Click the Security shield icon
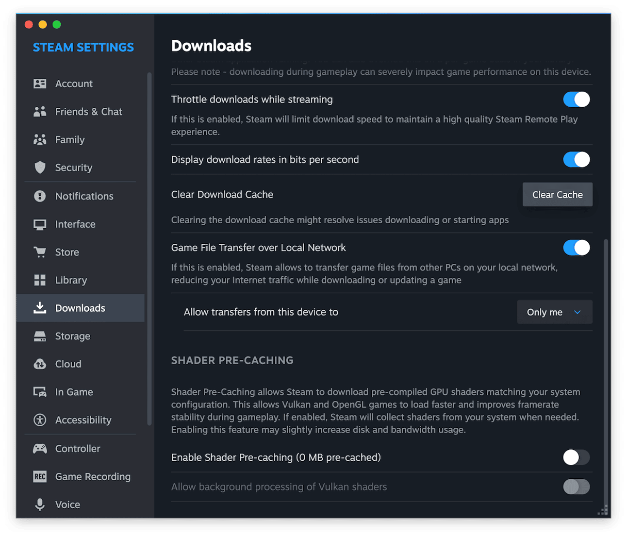 (40, 167)
